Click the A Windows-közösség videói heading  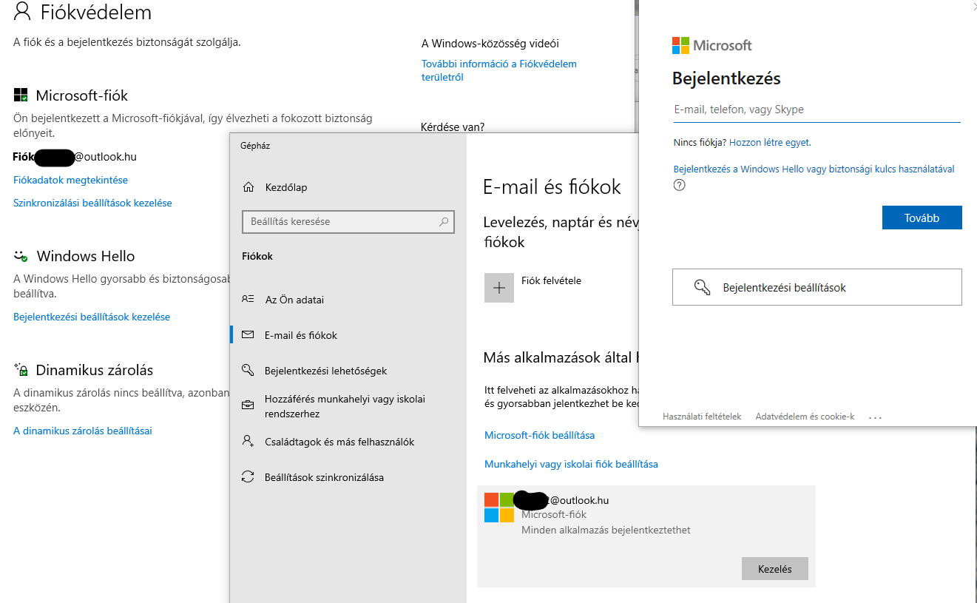tap(490, 44)
